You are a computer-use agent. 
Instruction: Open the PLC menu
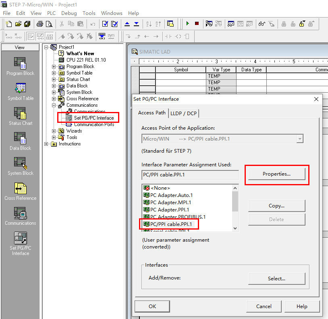[x=51, y=13]
